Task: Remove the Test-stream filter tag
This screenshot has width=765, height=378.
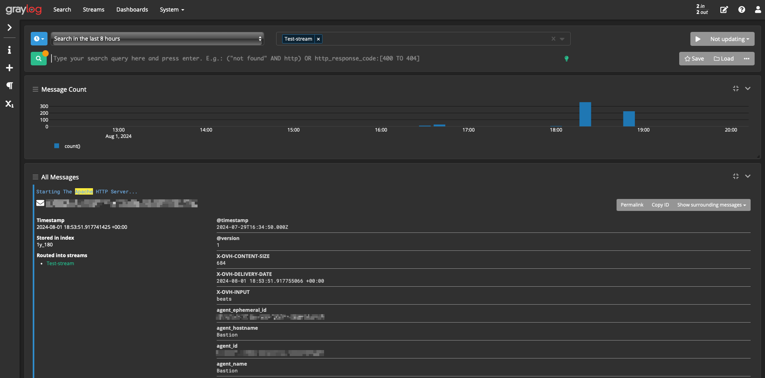Action: pos(318,39)
